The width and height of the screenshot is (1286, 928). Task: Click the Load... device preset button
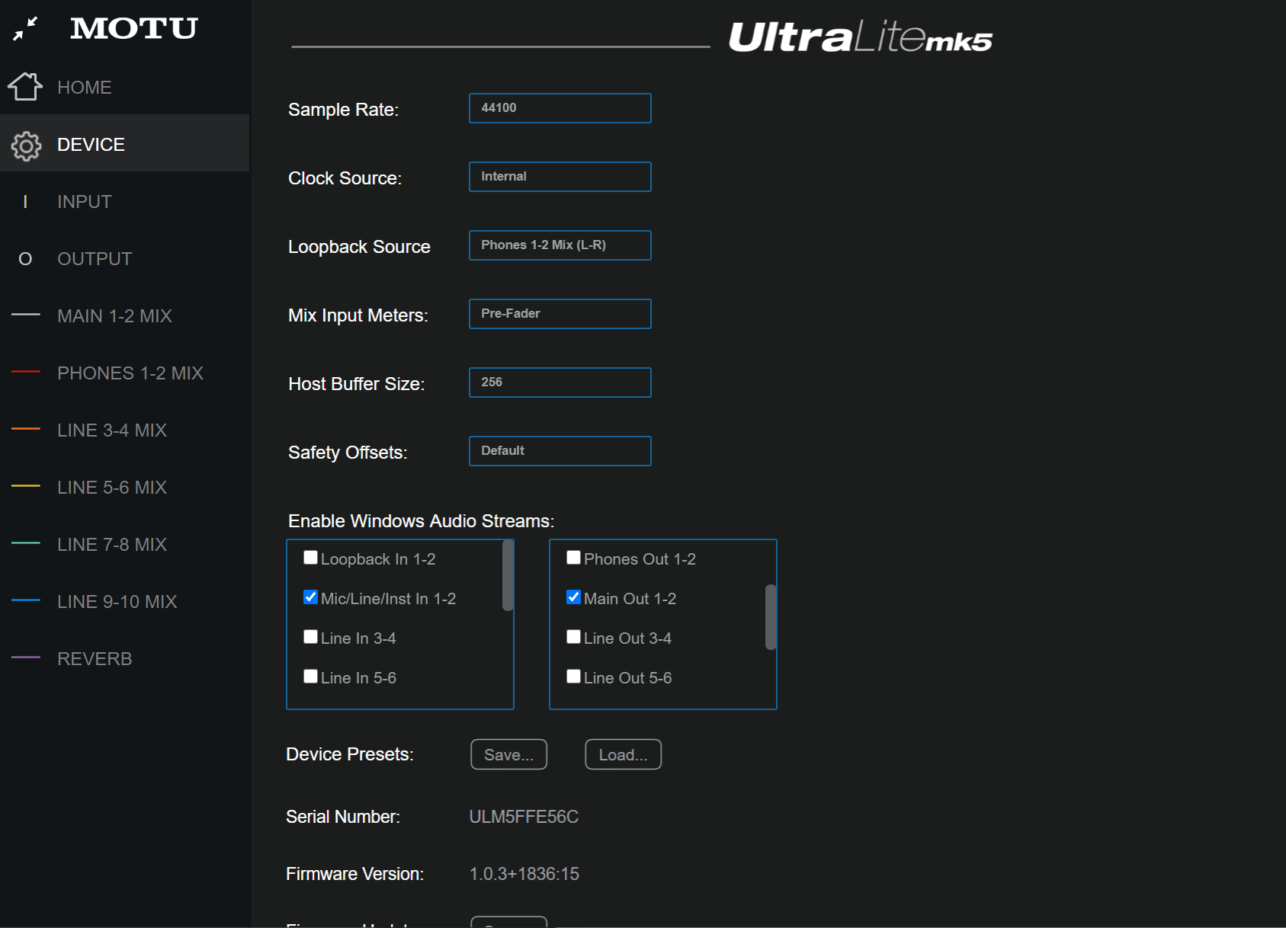coord(623,754)
